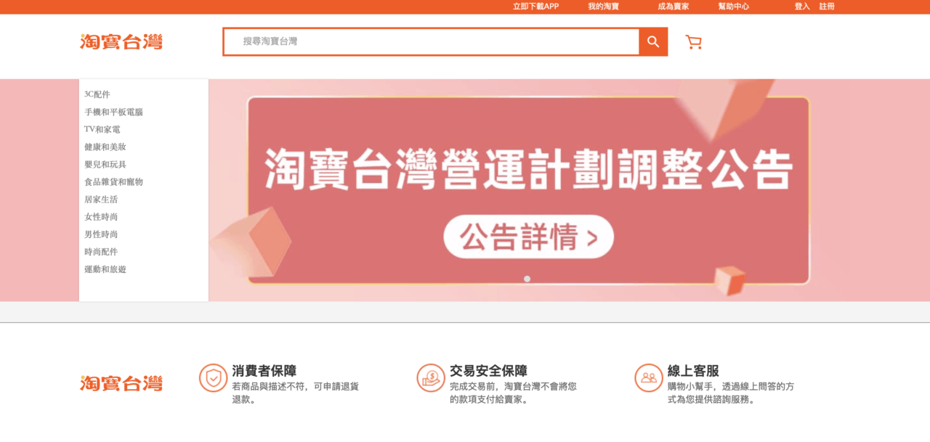Click the search field 搜尋淘寶台灣
The height and width of the screenshot is (442, 930).
pyautogui.click(x=432, y=41)
